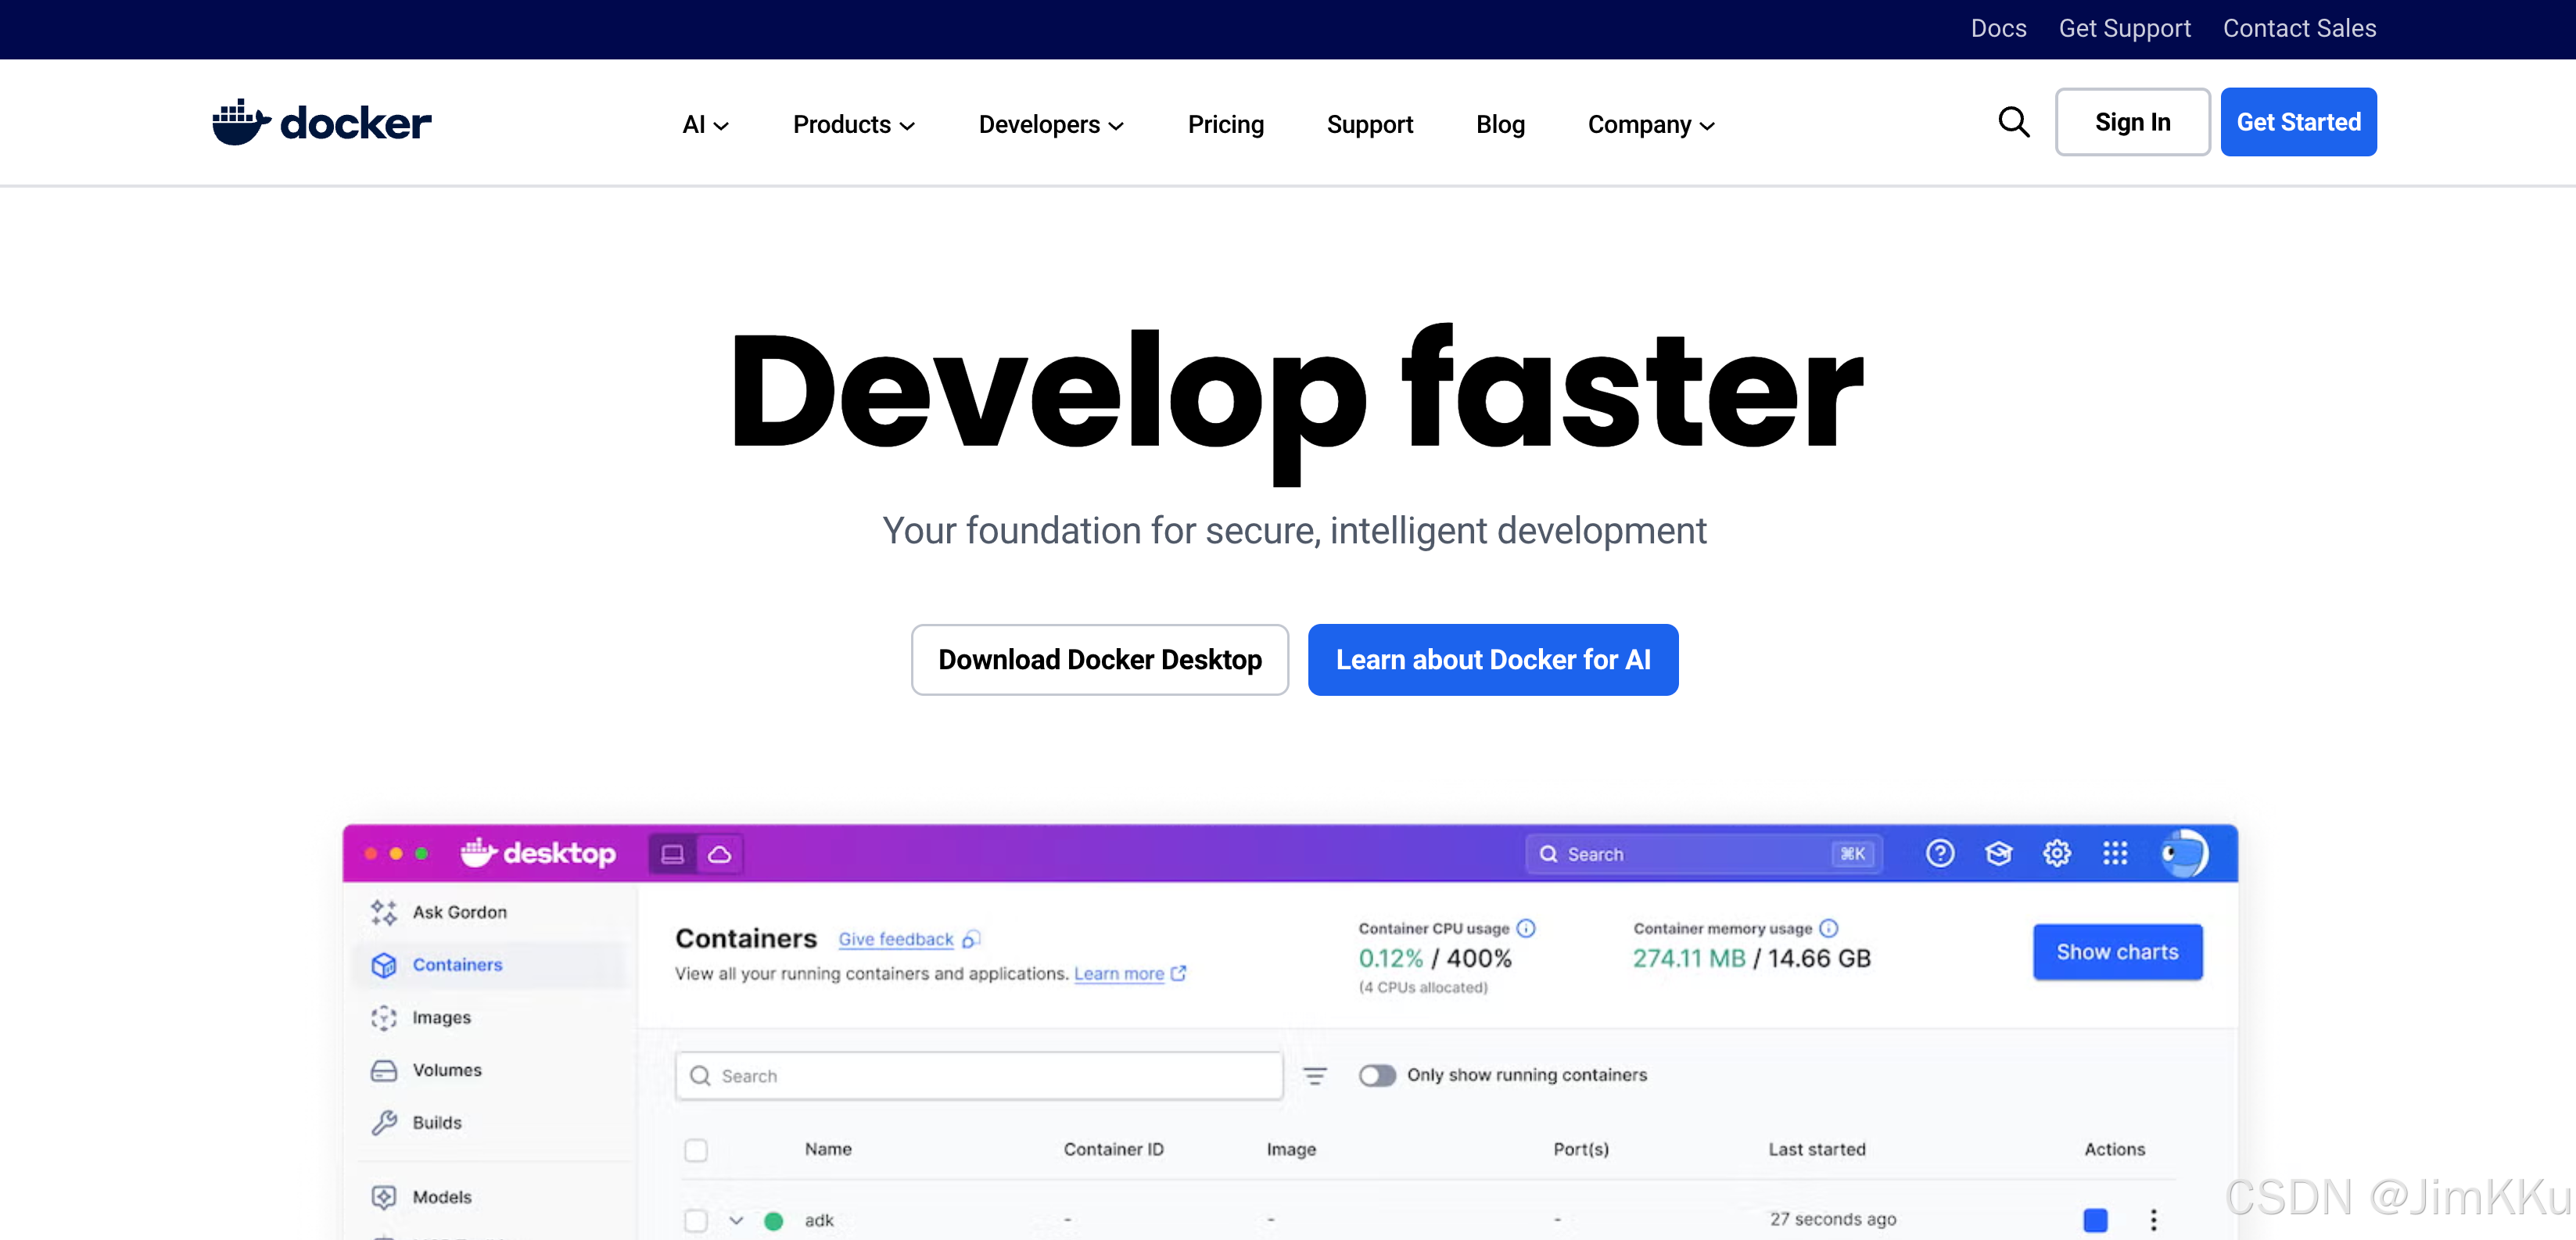Viewport: 2576px width, 1240px height.
Task: Click the feedback icon beside Give feedback
Action: pos(971,939)
